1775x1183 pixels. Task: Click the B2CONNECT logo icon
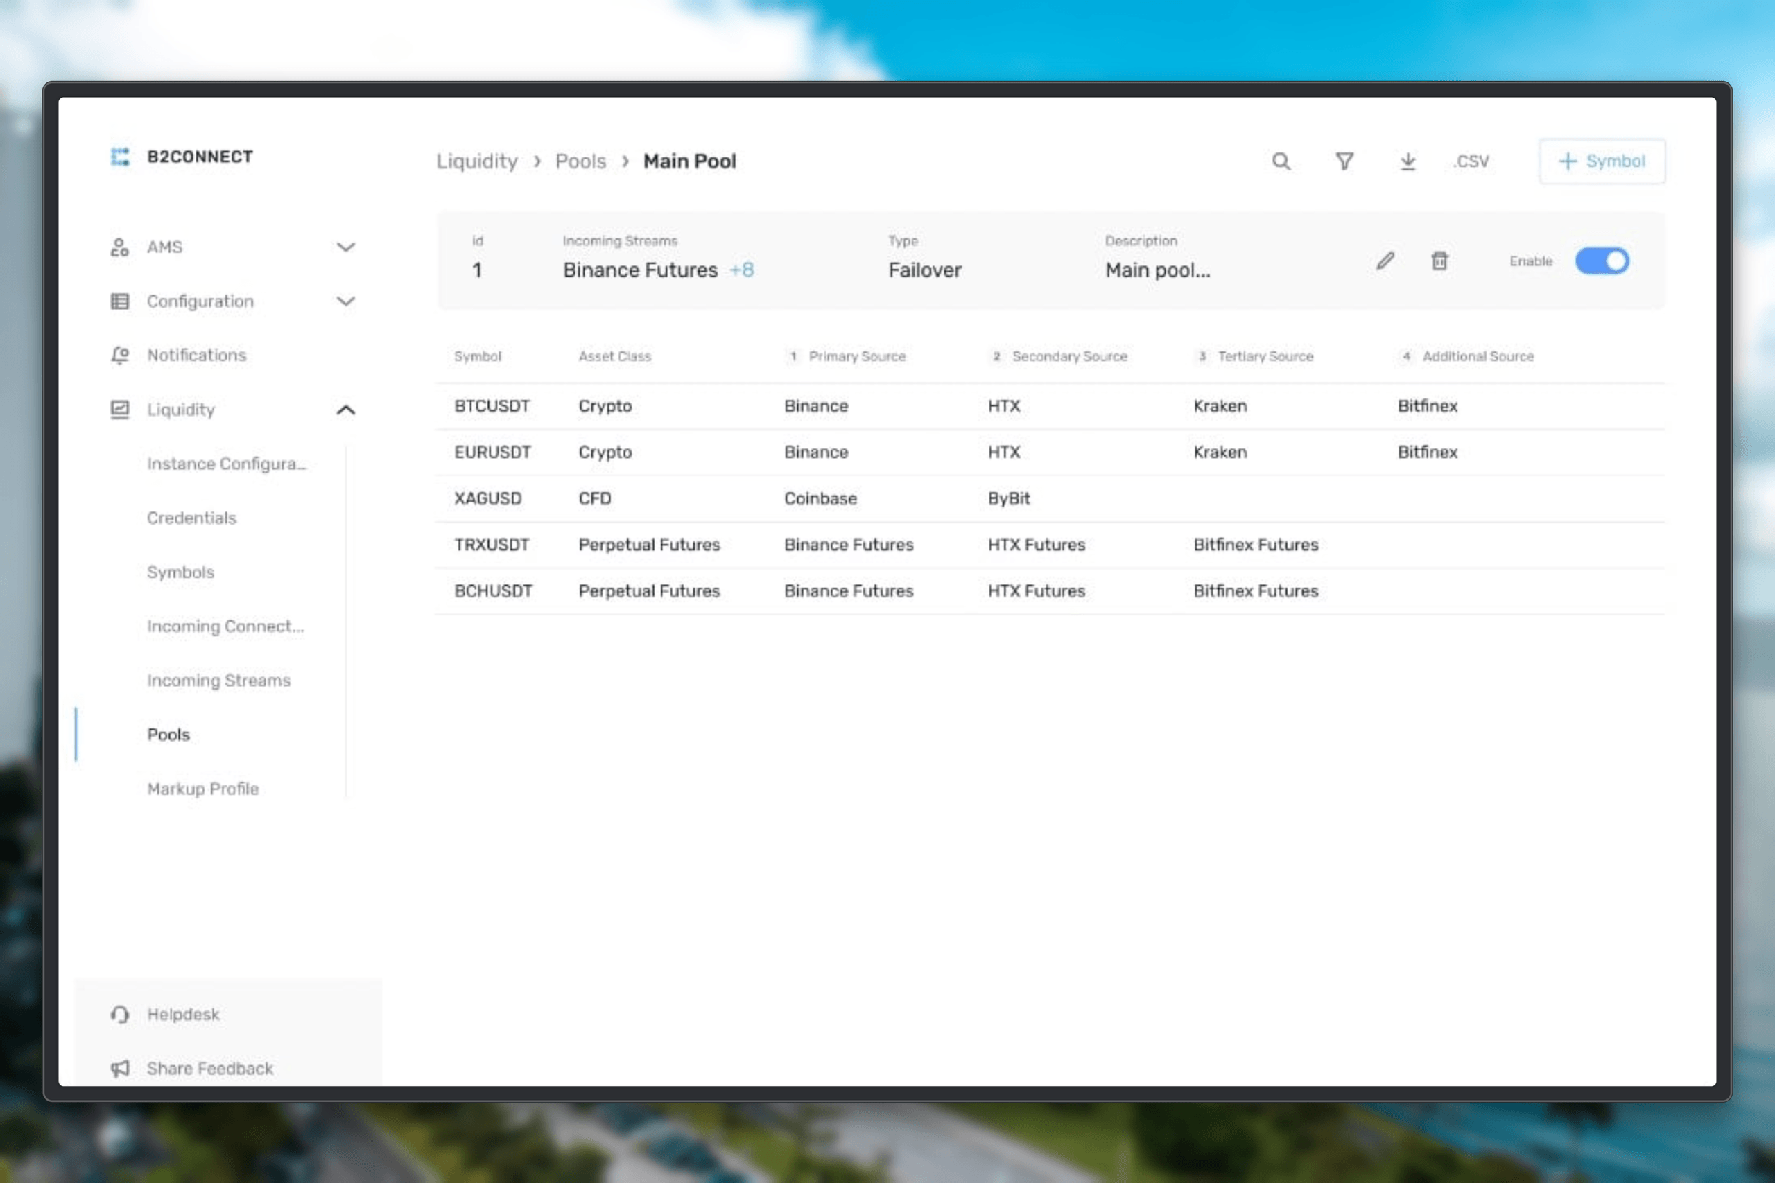(120, 157)
